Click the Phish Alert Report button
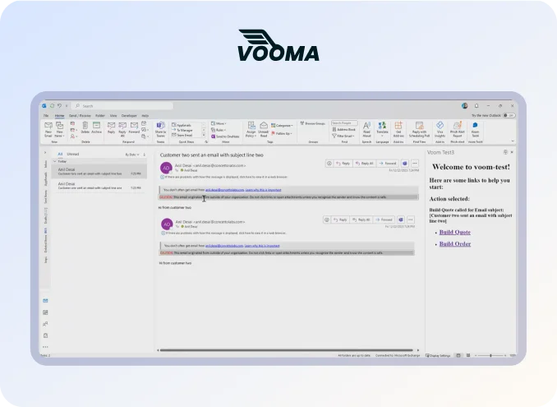Screen dimensions: 557x407 pyautogui.click(x=457, y=129)
